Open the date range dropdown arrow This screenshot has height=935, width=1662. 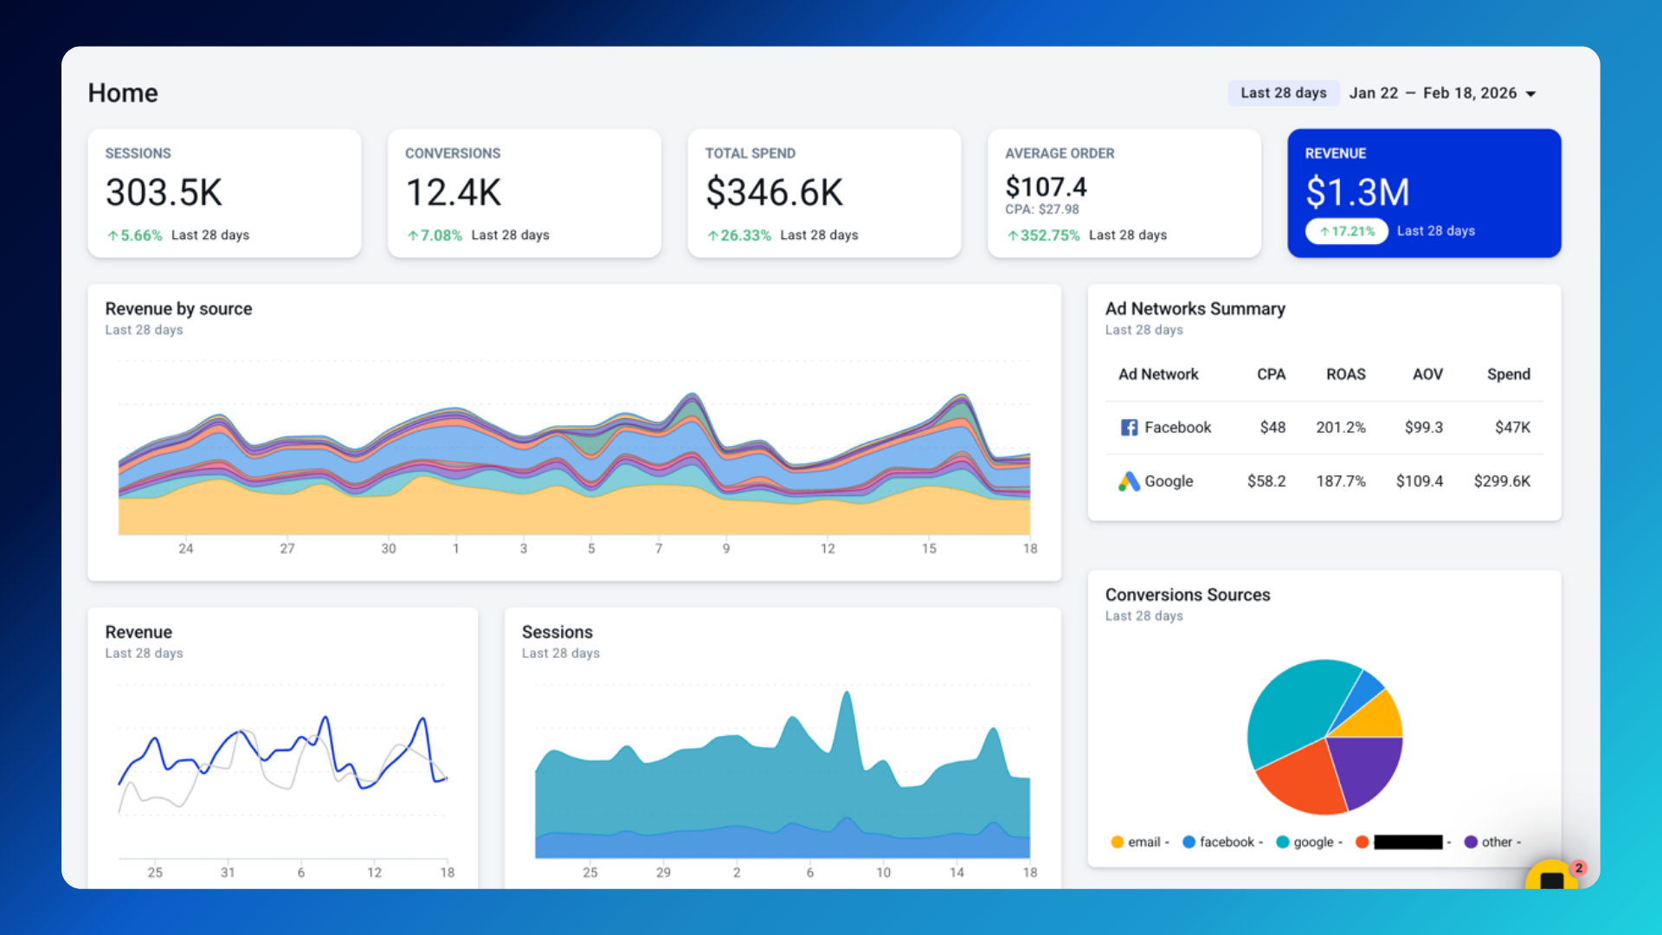click(1530, 93)
